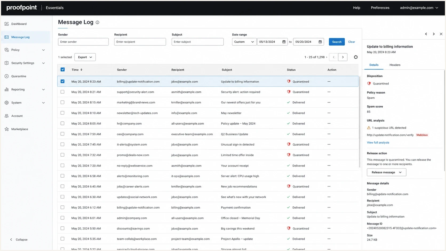Go to previous page of results

tap(333, 57)
